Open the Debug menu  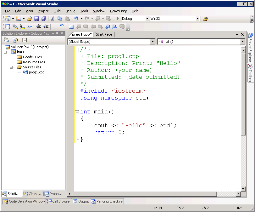(70, 11)
